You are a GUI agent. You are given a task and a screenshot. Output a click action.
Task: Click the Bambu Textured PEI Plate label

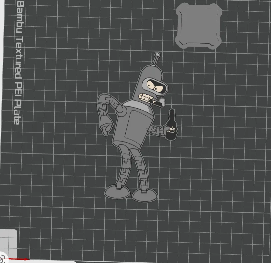click(x=19, y=63)
